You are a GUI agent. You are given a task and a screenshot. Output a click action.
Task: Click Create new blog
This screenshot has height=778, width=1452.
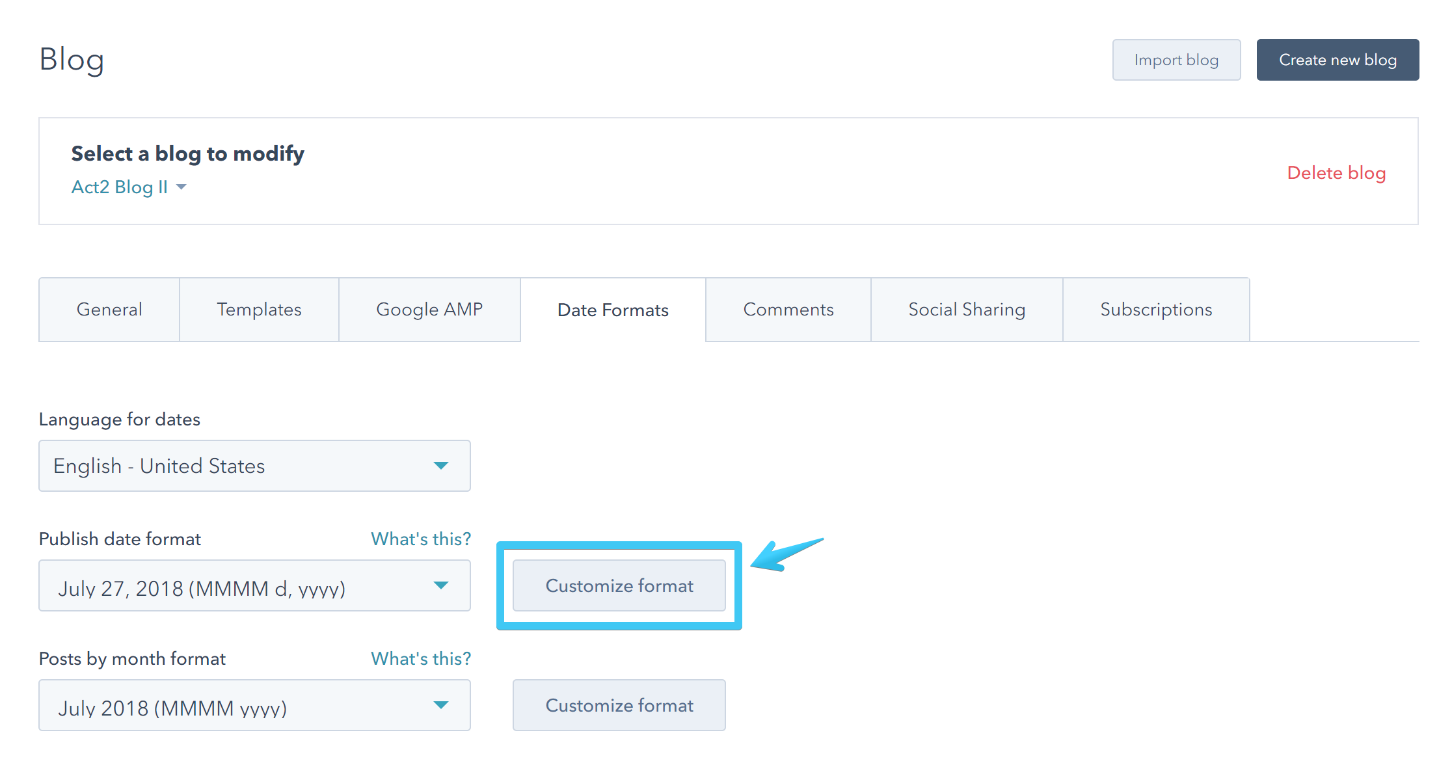pos(1337,59)
